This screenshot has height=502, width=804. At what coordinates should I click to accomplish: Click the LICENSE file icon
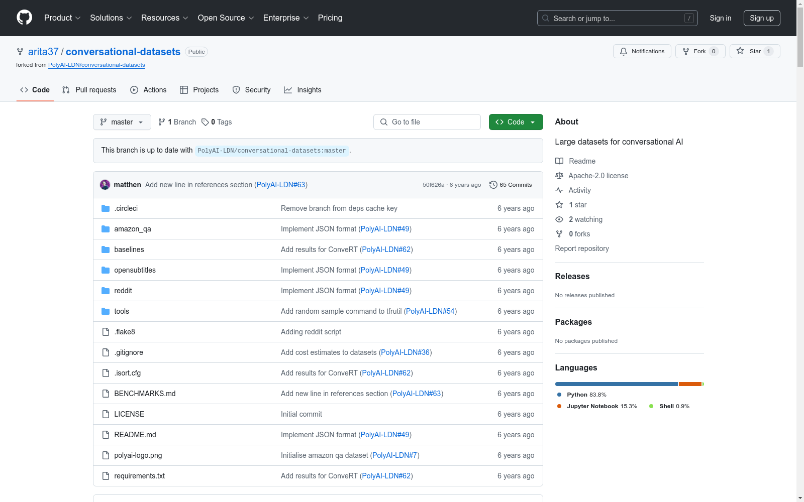point(106,414)
